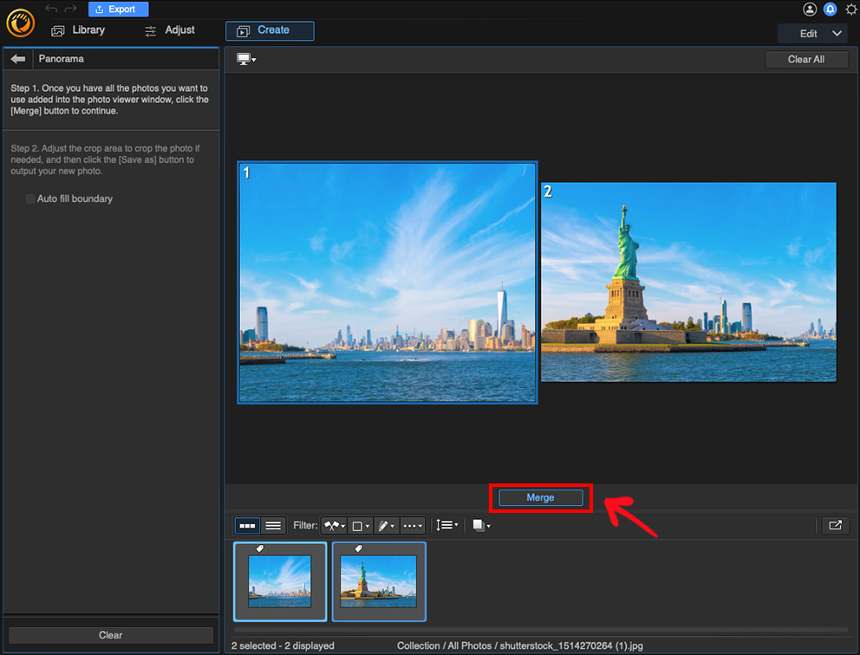
Task: Open the user account profile icon
Action: [810, 10]
